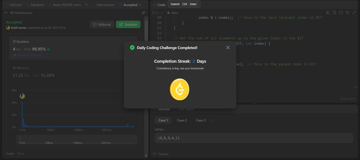
Task: Click the format code icon
Action: tap(328, 13)
